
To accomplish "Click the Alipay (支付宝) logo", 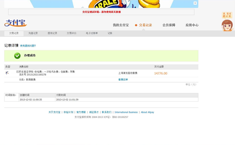I will 16,23.
